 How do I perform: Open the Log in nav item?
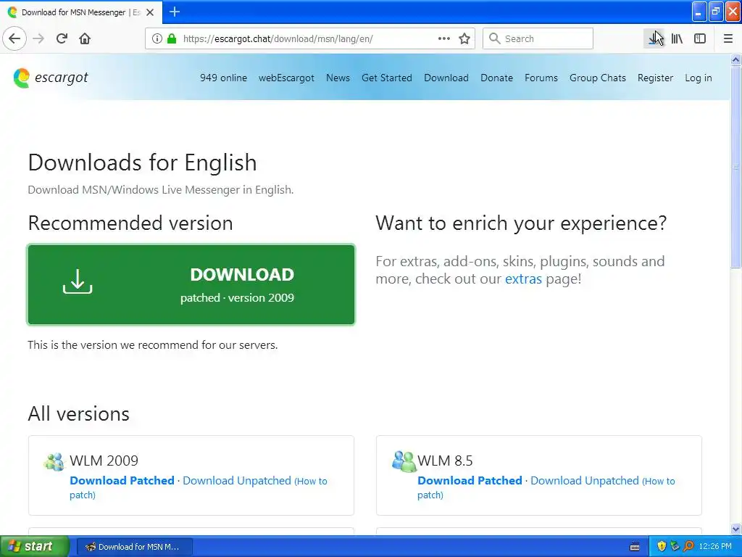point(698,78)
